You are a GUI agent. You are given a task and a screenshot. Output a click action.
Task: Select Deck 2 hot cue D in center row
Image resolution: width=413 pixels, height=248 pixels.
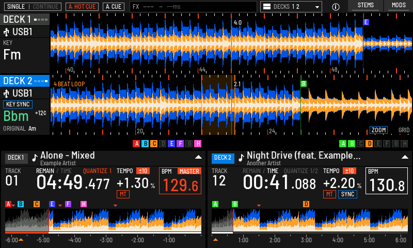369,144
